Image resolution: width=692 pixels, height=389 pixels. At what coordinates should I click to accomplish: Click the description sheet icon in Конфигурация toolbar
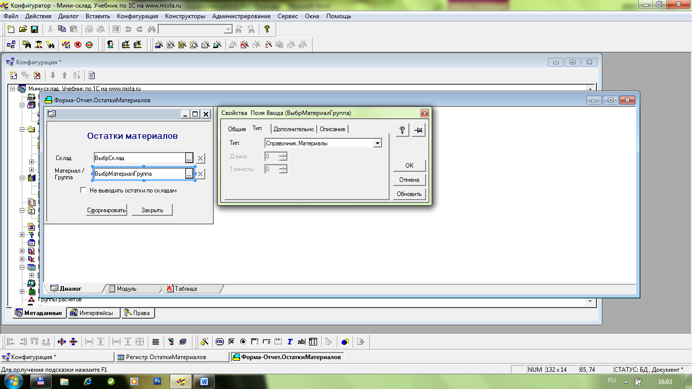92,75
